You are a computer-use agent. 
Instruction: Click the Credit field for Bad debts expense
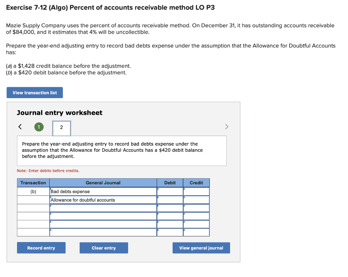[x=196, y=191]
